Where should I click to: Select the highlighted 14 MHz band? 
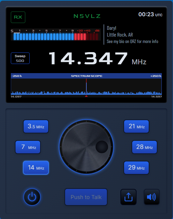tap(36, 168)
